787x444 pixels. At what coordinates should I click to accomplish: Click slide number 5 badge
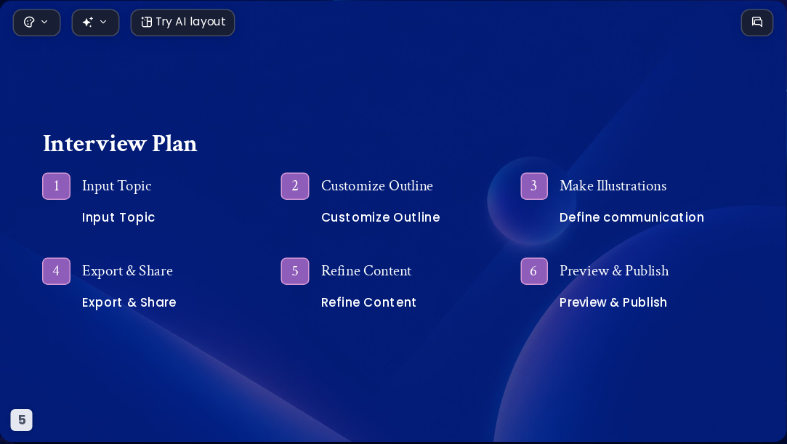point(22,420)
